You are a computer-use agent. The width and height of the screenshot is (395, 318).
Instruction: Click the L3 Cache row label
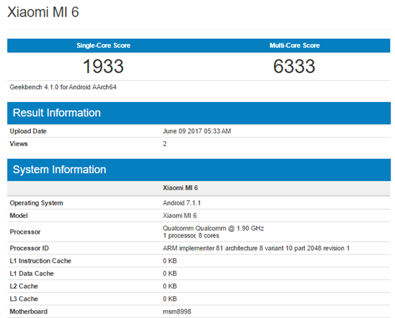(x=25, y=299)
